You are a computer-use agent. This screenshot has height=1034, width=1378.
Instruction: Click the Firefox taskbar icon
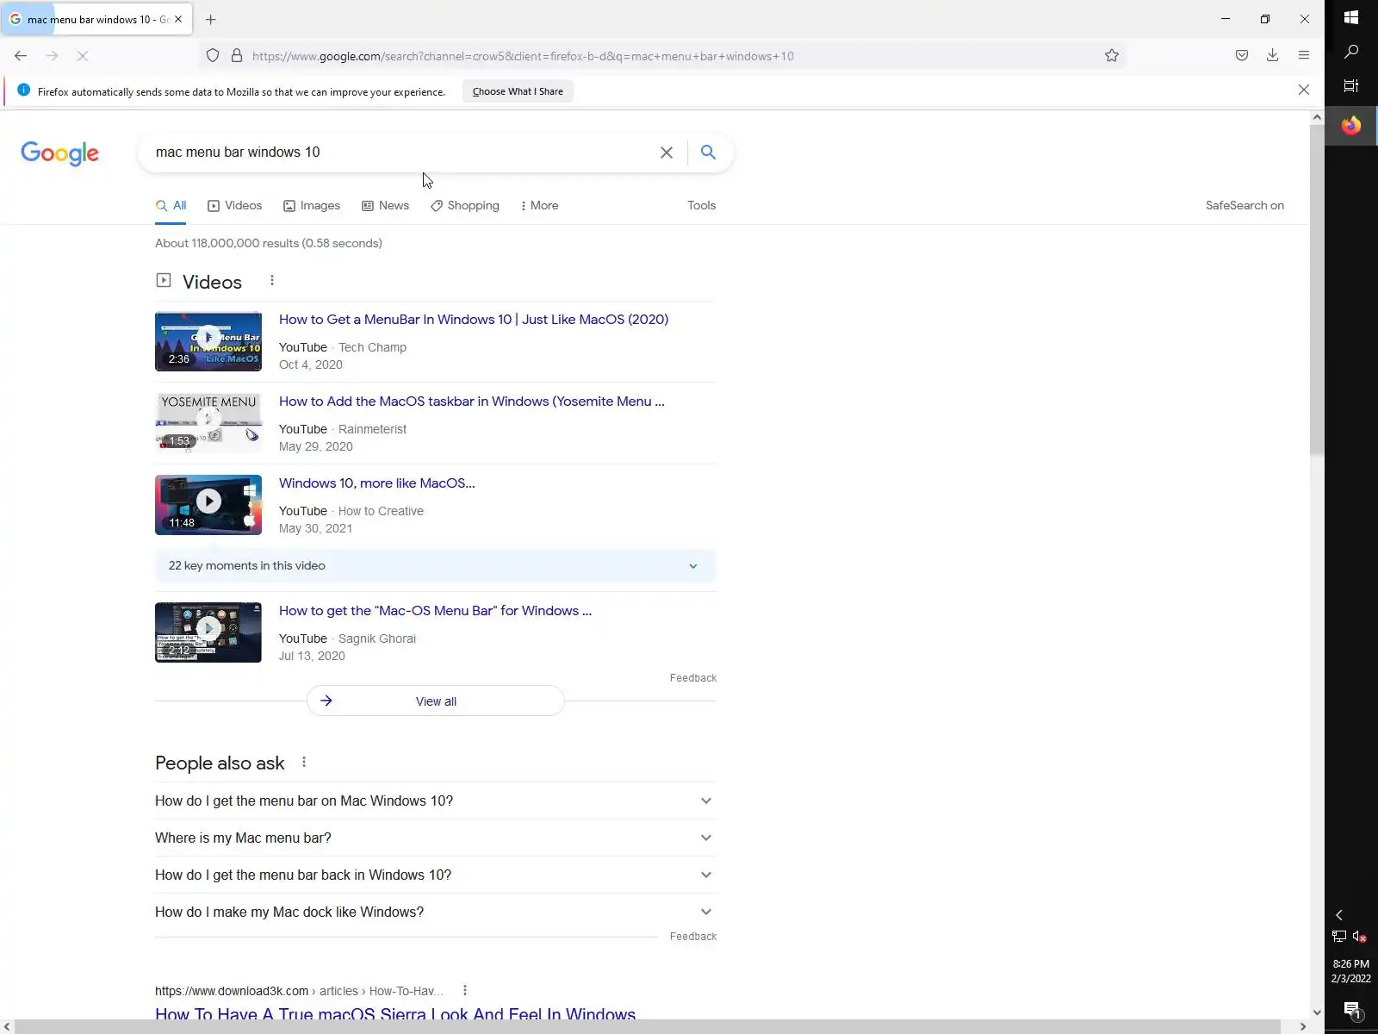[x=1351, y=126]
